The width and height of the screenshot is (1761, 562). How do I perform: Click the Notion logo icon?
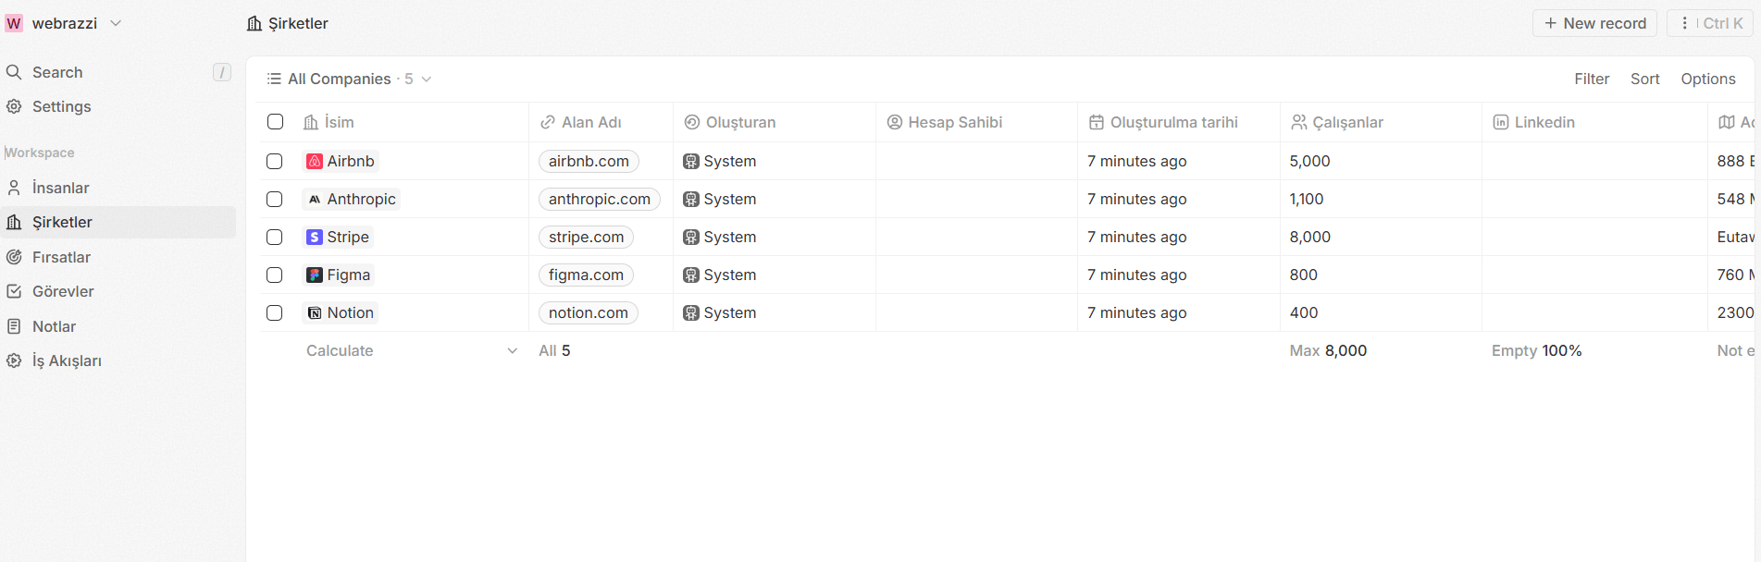[315, 312]
